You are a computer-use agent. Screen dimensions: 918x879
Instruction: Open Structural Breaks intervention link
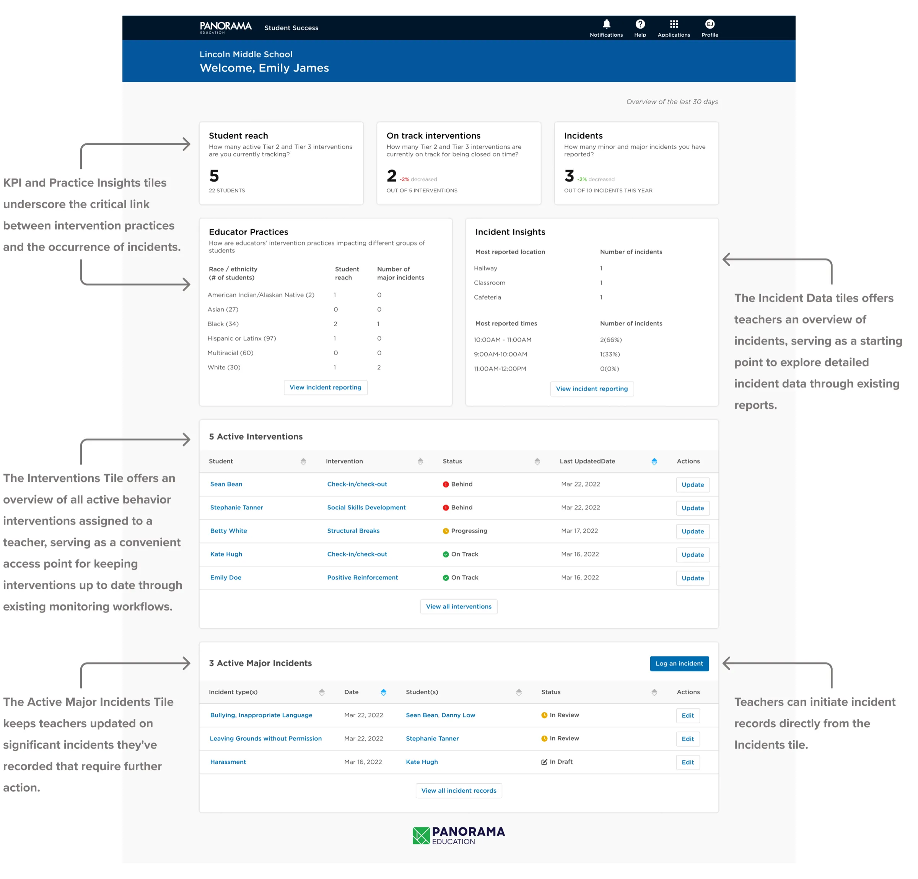pyautogui.click(x=353, y=531)
